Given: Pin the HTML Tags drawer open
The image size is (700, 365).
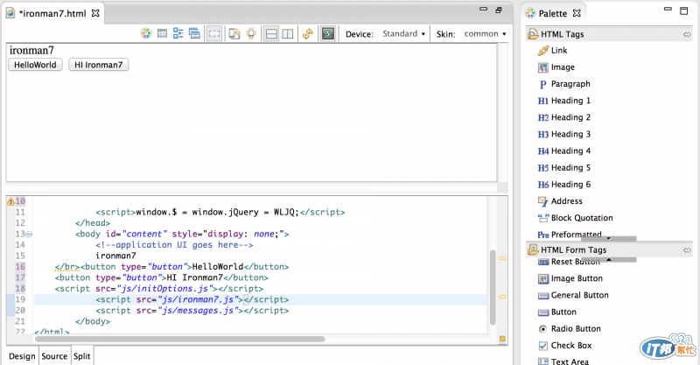Looking at the screenshot, I should pos(687,34).
